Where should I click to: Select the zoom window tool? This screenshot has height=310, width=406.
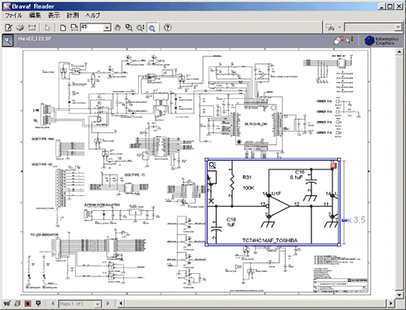click(x=129, y=27)
